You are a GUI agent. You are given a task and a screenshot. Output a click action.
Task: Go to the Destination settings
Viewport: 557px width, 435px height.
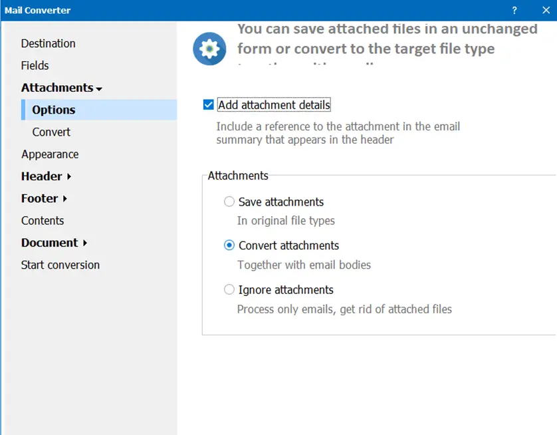point(48,43)
